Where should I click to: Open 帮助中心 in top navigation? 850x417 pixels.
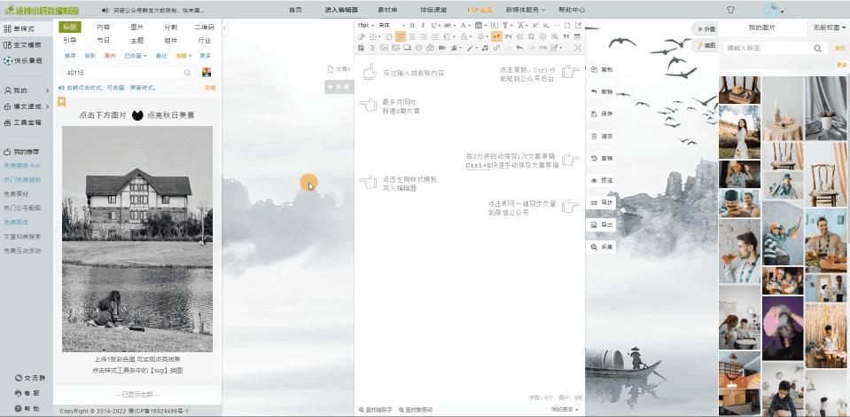(572, 10)
